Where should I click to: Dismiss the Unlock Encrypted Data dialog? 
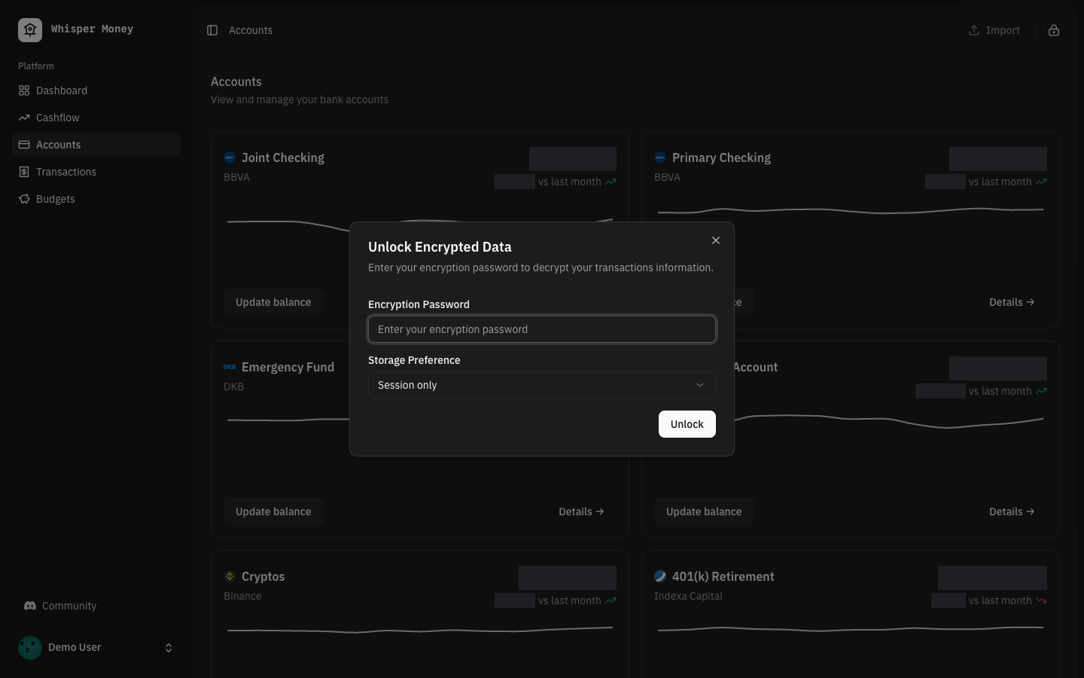[x=715, y=240]
